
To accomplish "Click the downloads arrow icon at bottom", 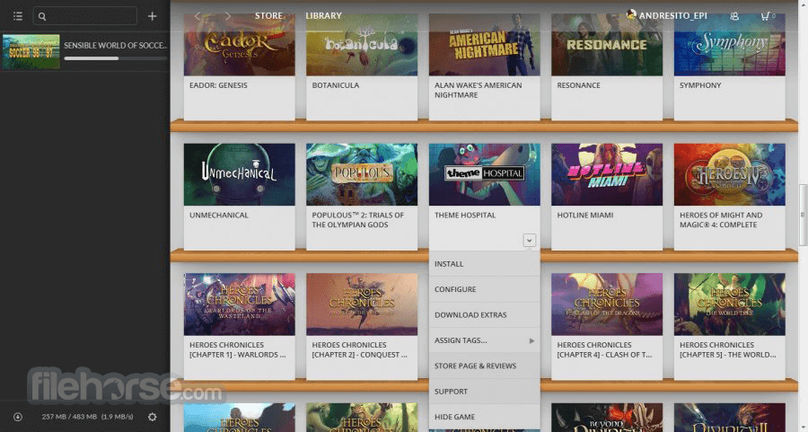I will tap(18, 417).
